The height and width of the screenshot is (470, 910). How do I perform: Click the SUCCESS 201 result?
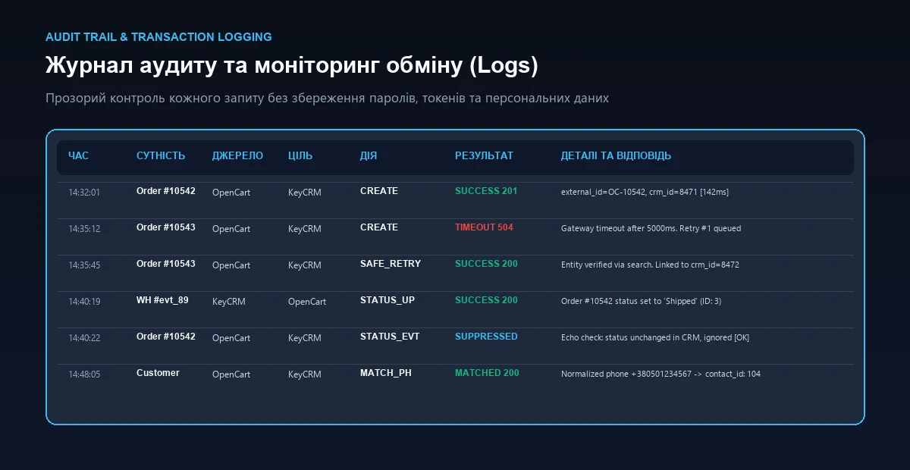pos(486,191)
